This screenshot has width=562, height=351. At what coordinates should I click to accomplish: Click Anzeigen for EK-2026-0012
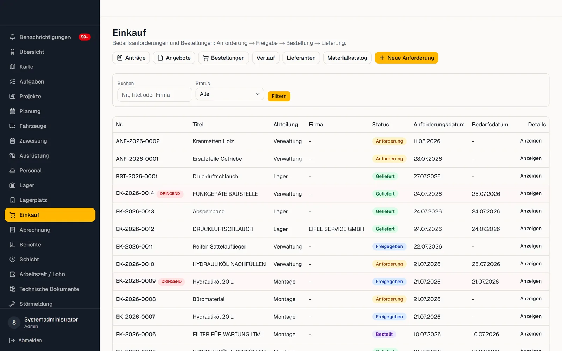tap(531, 229)
